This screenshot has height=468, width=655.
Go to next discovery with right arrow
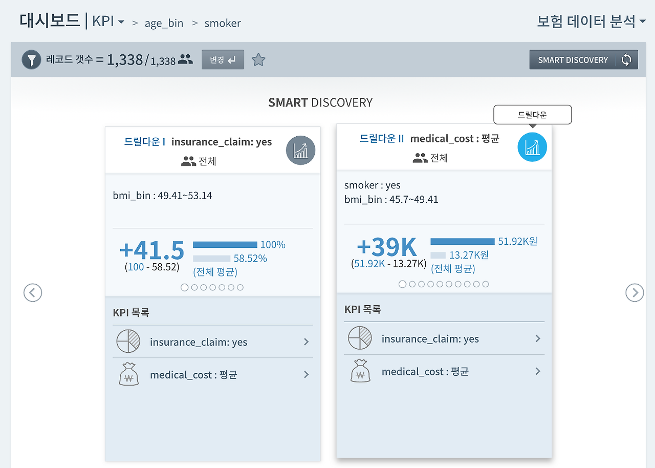(635, 292)
